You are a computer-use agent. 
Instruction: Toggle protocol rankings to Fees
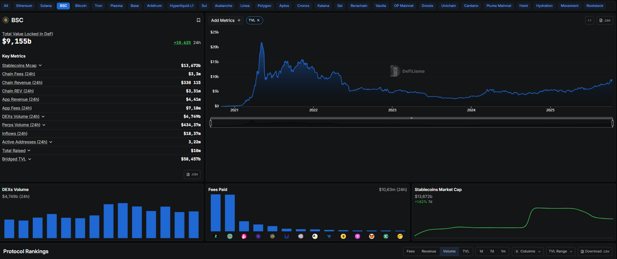[411, 251]
